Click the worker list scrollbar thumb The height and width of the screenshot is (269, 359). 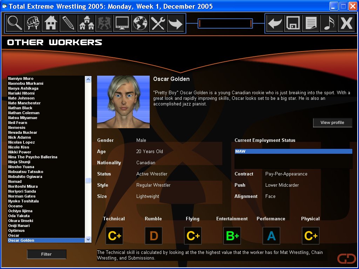pyautogui.click(x=88, y=180)
